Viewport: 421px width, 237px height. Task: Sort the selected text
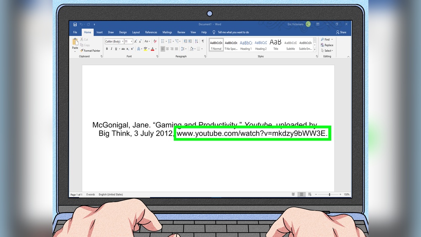click(197, 41)
